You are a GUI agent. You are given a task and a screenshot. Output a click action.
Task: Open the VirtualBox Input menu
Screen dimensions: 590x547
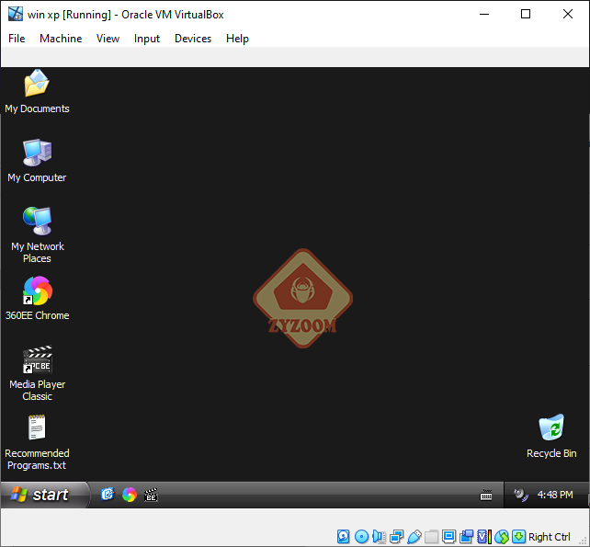(147, 39)
